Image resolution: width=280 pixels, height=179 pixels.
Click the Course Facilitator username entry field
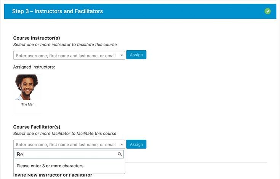69,144
